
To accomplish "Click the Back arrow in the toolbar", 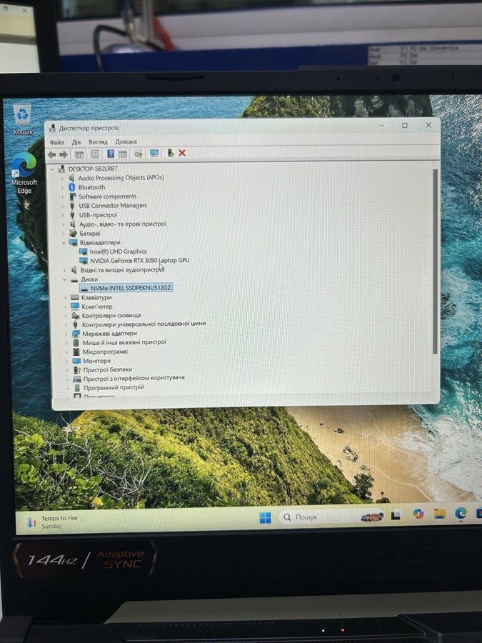I will 51,154.
